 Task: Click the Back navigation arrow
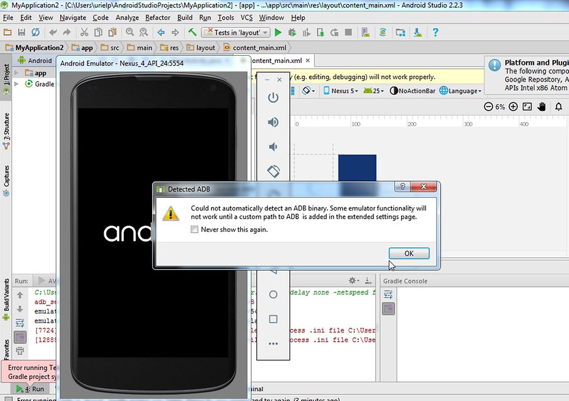(x=161, y=32)
